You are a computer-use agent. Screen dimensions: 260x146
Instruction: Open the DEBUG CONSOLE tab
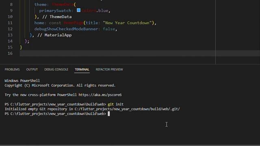[56, 69]
